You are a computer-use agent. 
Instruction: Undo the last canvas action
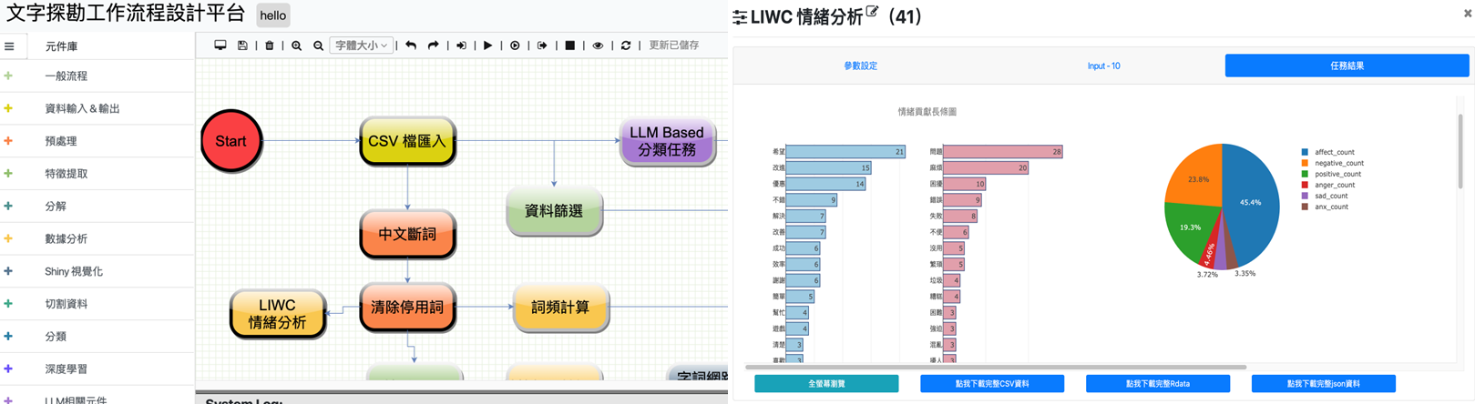coord(411,45)
